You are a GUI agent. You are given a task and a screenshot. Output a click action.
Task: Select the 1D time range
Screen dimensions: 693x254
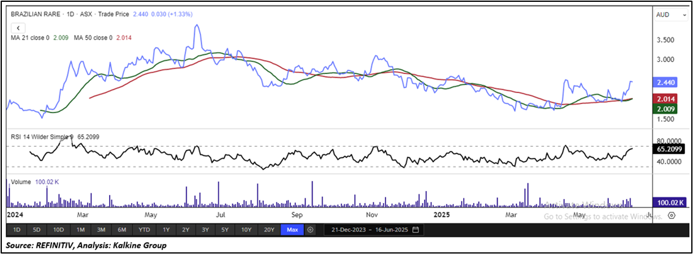point(17,230)
